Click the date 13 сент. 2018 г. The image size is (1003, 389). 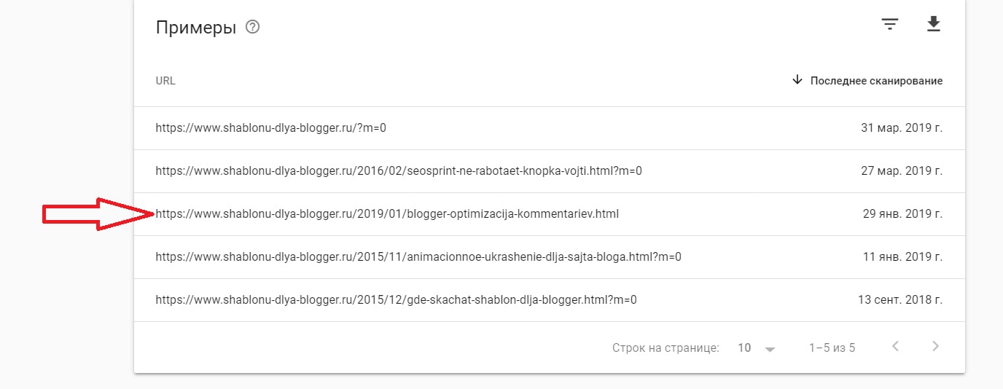pos(900,300)
